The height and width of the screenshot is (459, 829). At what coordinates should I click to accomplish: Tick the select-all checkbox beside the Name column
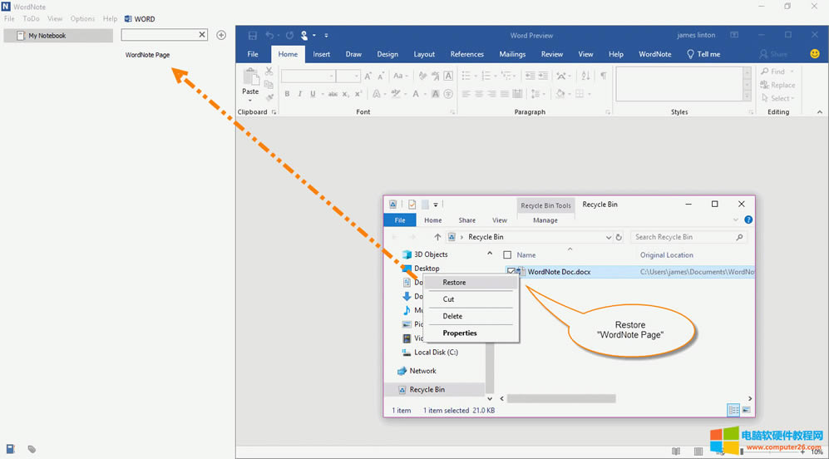(507, 255)
